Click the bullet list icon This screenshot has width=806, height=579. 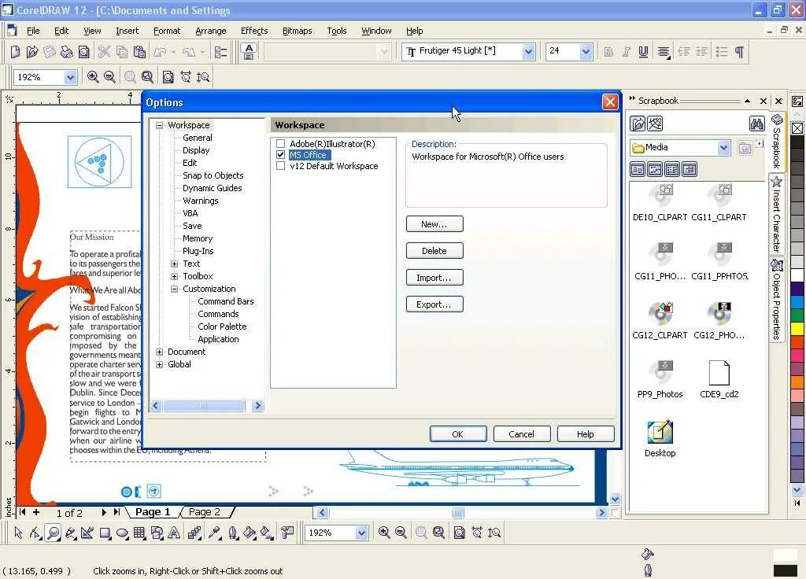722,51
